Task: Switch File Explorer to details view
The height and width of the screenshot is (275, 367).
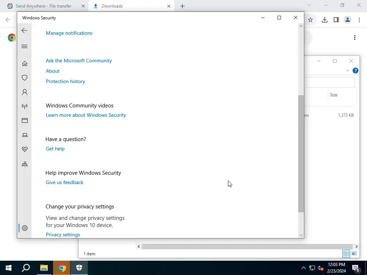Action: pyautogui.click(x=347, y=254)
